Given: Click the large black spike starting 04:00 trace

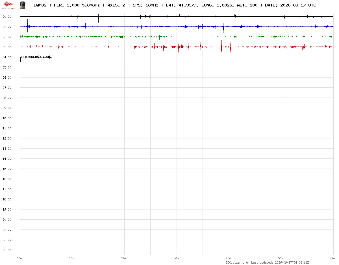Looking at the screenshot, I should pos(20,58).
